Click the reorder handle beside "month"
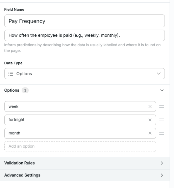 161,133
